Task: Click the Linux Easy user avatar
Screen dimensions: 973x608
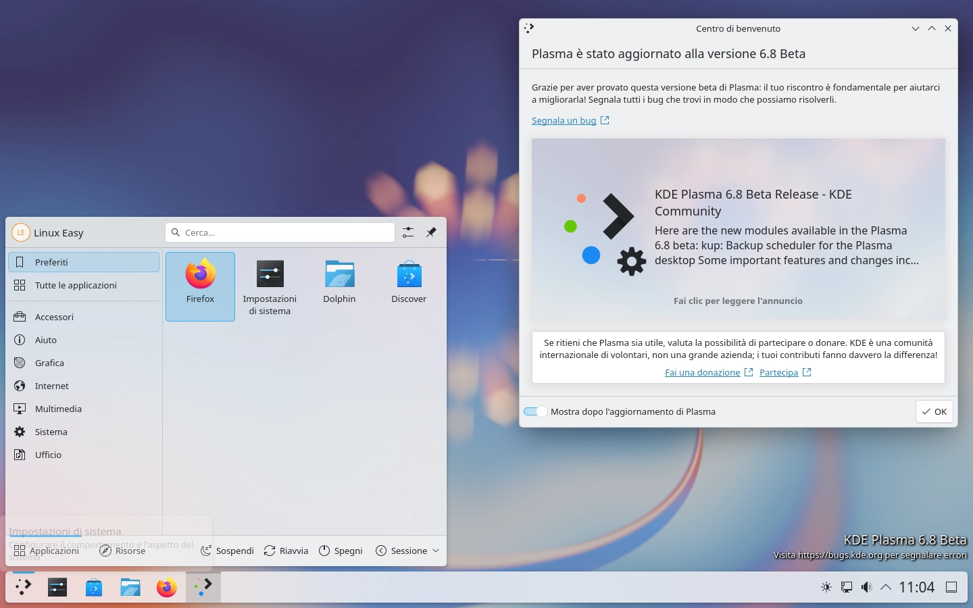Action: pyautogui.click(x=21, y=232)
